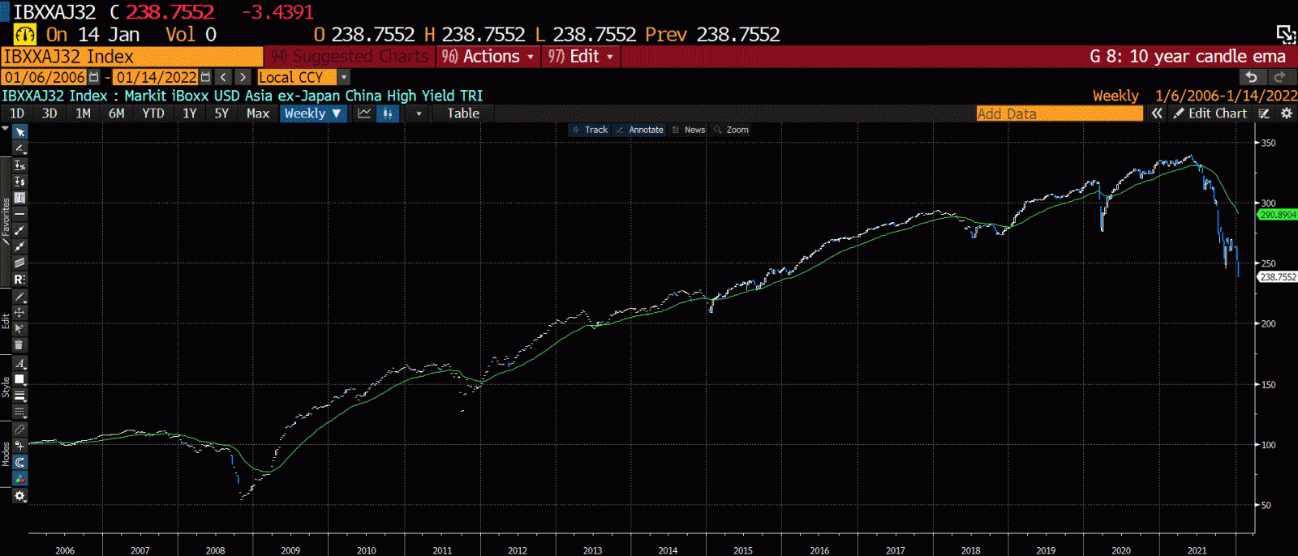Select the YTD time range tab
The width and height of the screenshot is (1298, 556).
pyautogui.click(x=153, y=113)
